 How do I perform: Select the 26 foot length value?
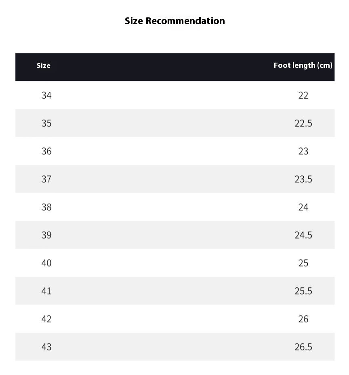(303, 319)
